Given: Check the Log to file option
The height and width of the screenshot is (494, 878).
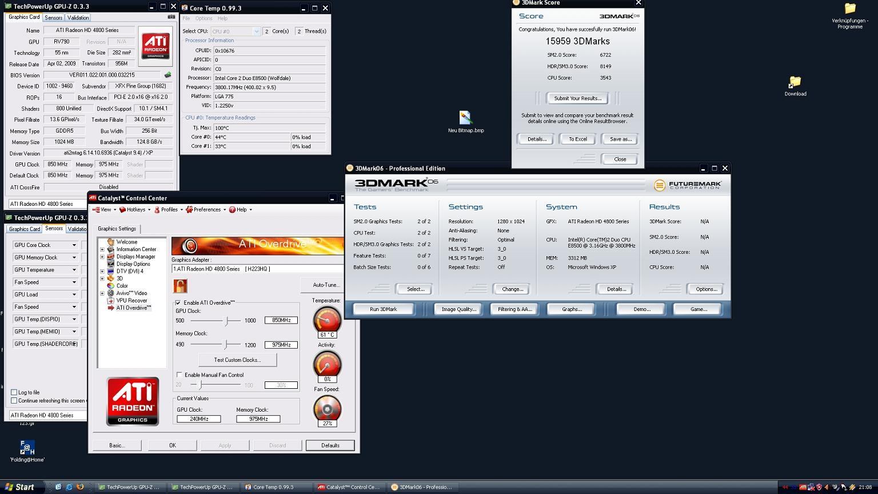Looking at the screenshot, I should coord(14,392).
